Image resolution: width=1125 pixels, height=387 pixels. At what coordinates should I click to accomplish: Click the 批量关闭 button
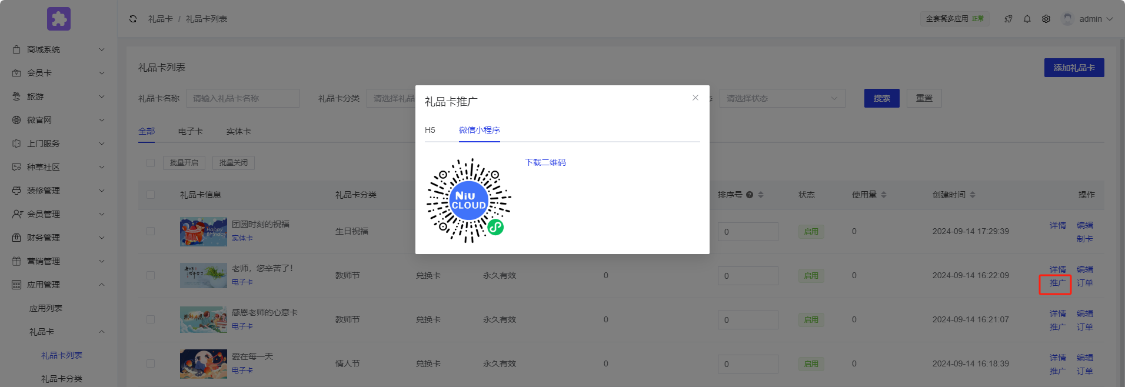pyautogui.click(x=234, y=163)
